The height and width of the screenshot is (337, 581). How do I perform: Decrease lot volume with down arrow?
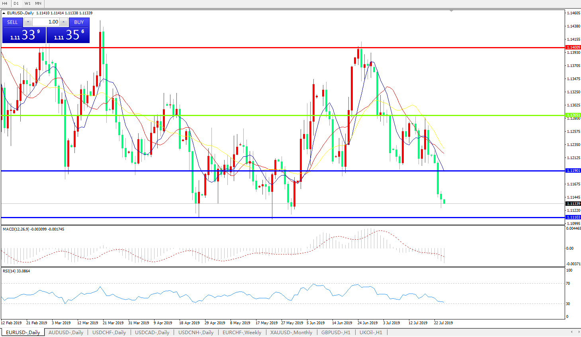click(28, 22)
